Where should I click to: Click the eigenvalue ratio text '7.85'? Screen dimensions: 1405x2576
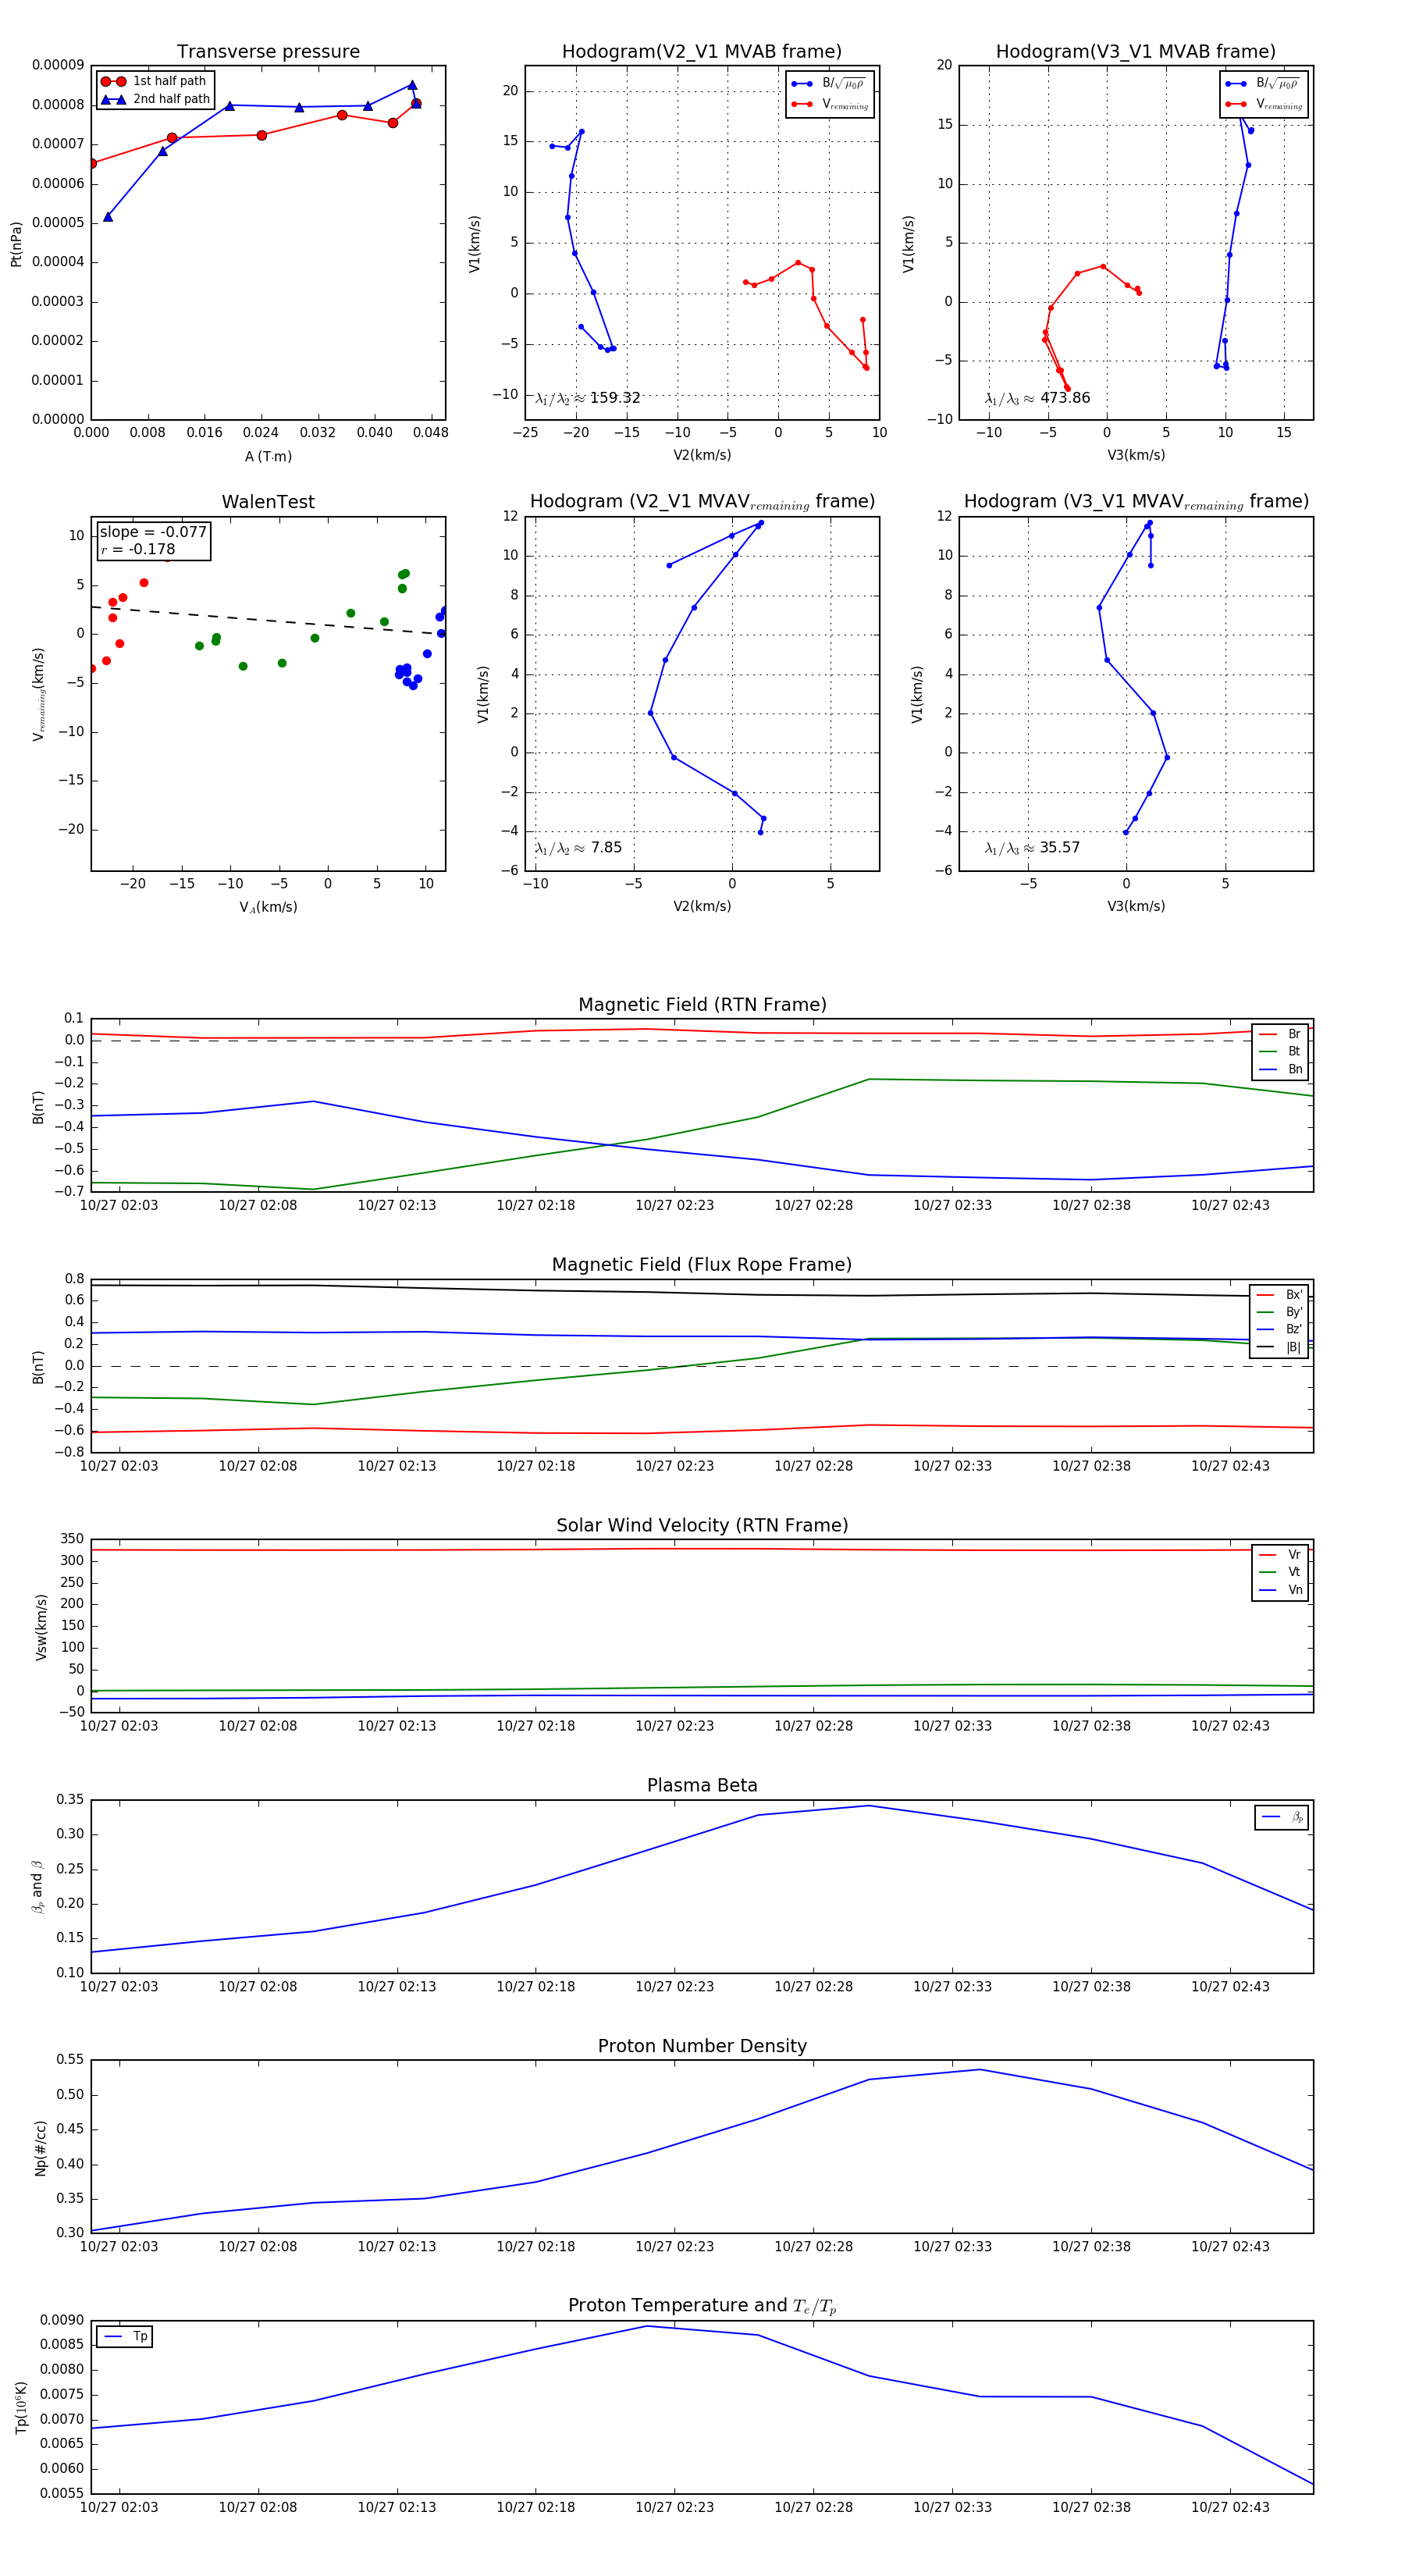(x=606, y=848)
